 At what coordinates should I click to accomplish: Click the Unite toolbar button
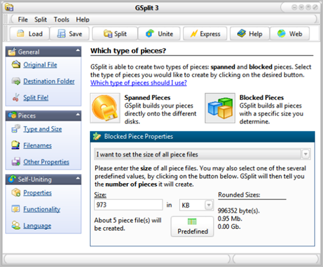coord(159,34)
